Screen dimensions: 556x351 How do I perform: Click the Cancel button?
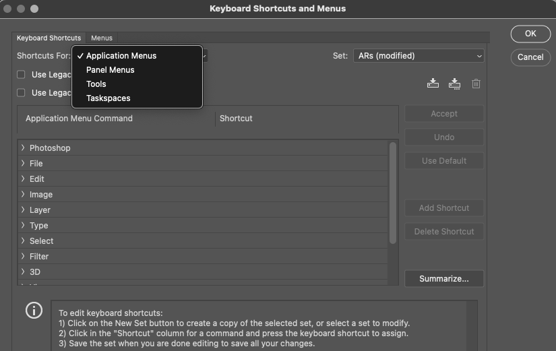click(x=530, y=57)
